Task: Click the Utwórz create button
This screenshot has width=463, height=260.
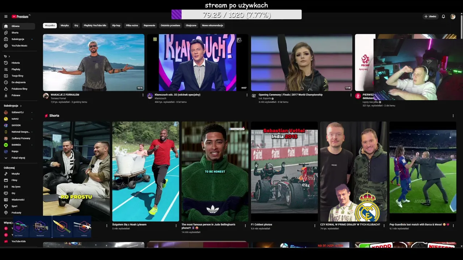Action: coord(430,17)
